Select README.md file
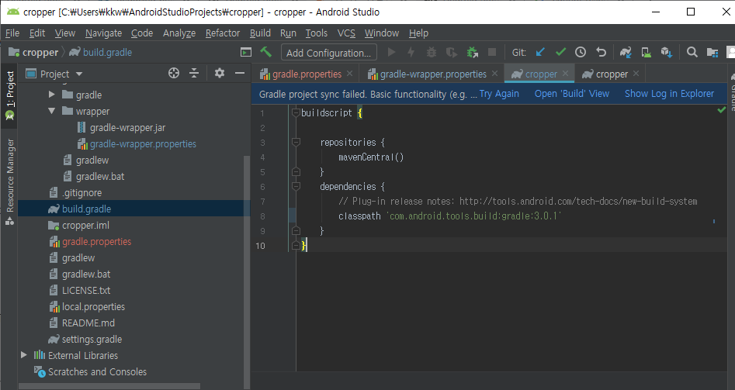 [x=88, y=323]
